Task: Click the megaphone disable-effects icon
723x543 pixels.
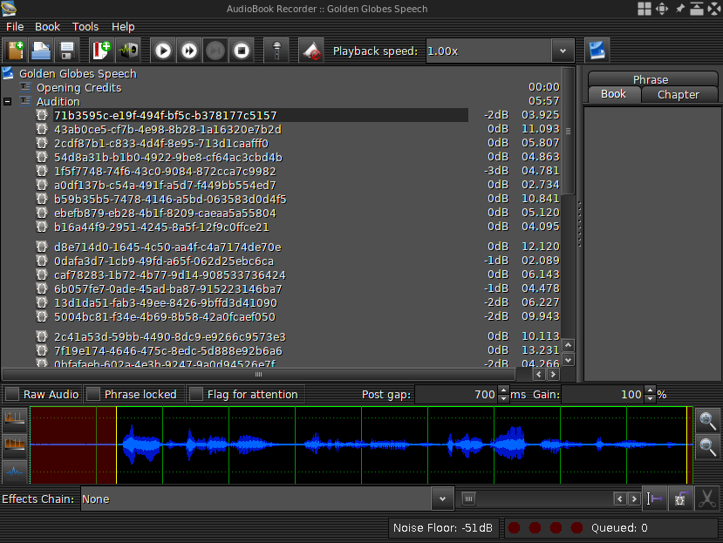Action: coord(311,51)
